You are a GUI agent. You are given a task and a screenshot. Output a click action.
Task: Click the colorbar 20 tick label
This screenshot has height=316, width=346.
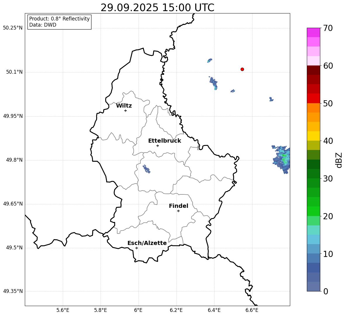pyautogui.click(x=328, y=216)
